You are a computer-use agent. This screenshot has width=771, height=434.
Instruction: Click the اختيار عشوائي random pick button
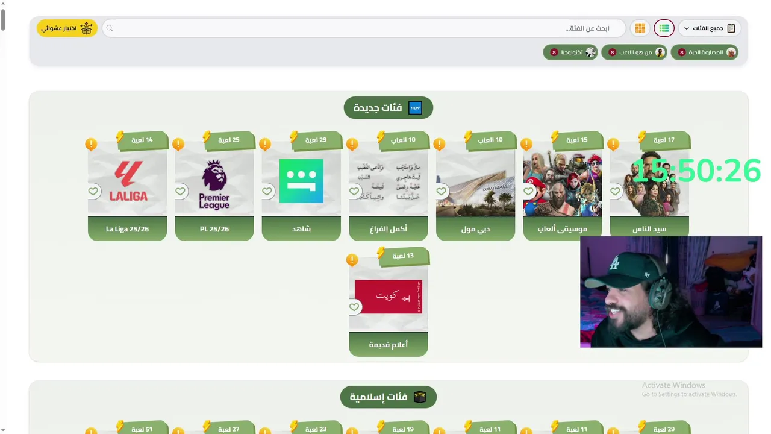coord(67,28)
